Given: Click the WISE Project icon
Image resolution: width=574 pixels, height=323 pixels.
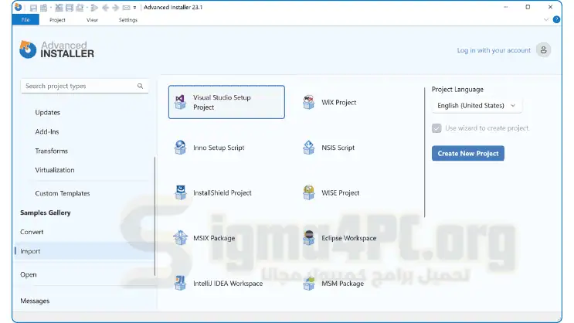Looking at the screenshot, I should coord(308,192).
